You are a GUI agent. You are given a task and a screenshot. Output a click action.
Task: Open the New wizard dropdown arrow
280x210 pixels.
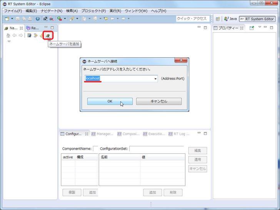[x=12, y=18]
